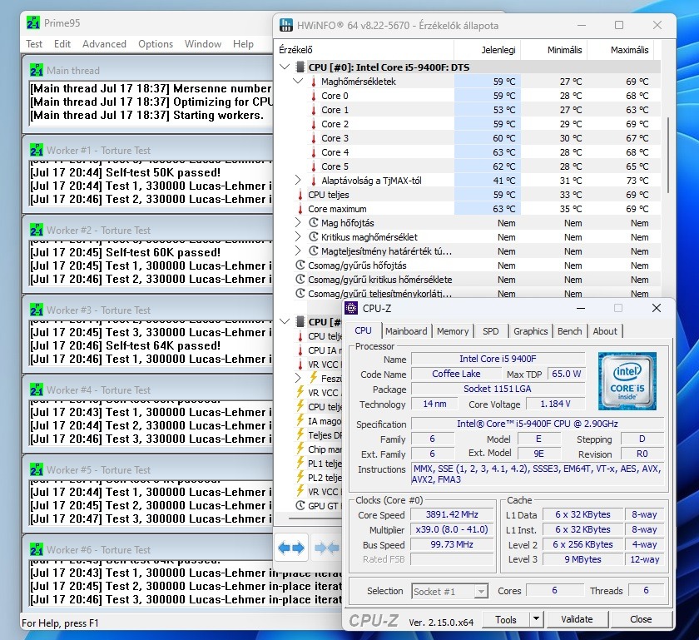Image resolution: width=699 pixels, height=640 pixels.
Task: Switch to the Graphics tab in CPU-Z
Action: coord(531,331)
